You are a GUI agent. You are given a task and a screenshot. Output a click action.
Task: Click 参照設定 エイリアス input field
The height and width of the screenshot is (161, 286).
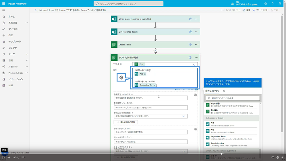pyautogui.click(x=151, y=98)
